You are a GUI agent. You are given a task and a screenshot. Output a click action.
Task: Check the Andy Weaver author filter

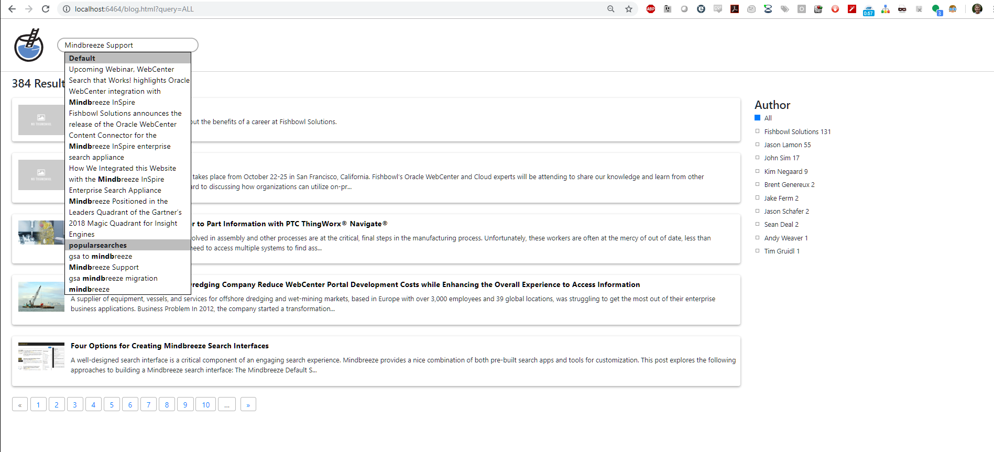point(757,237)
